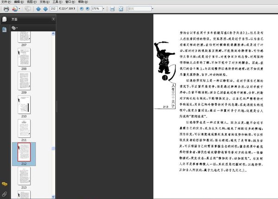Select page thumbnail 208
This screenshot has width=278, height=199.
point(24,57)
